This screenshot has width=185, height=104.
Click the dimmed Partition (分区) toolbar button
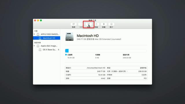pyautogui.click(x=81, y=24)
